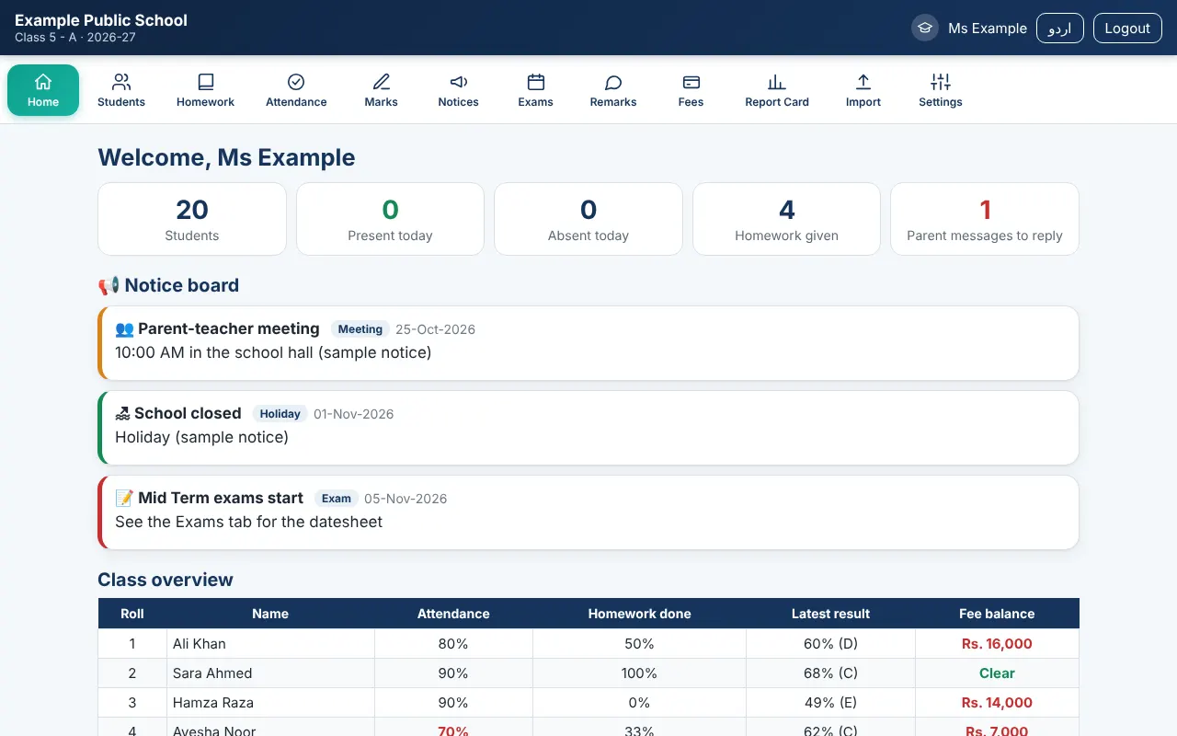This screenshot has height=736, width=1177.
Task: Click the Homework done column header
Action: click(639, 614)
